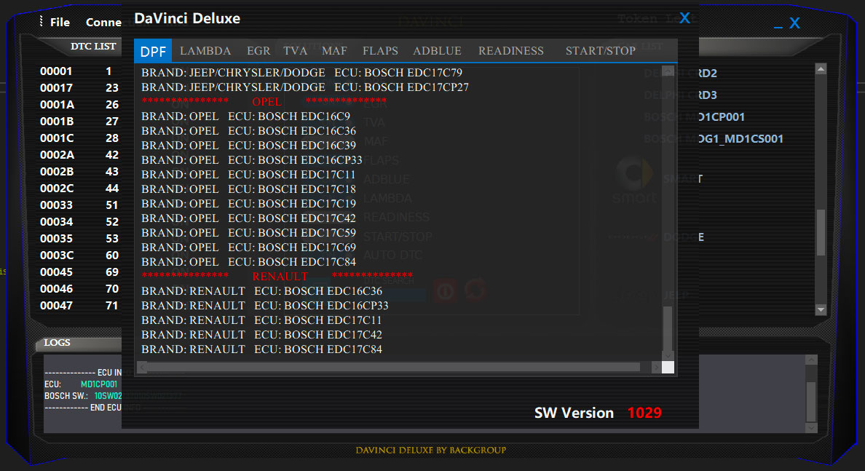Click the up arrow of main window ECU list scrollbar

coord(821,69)
